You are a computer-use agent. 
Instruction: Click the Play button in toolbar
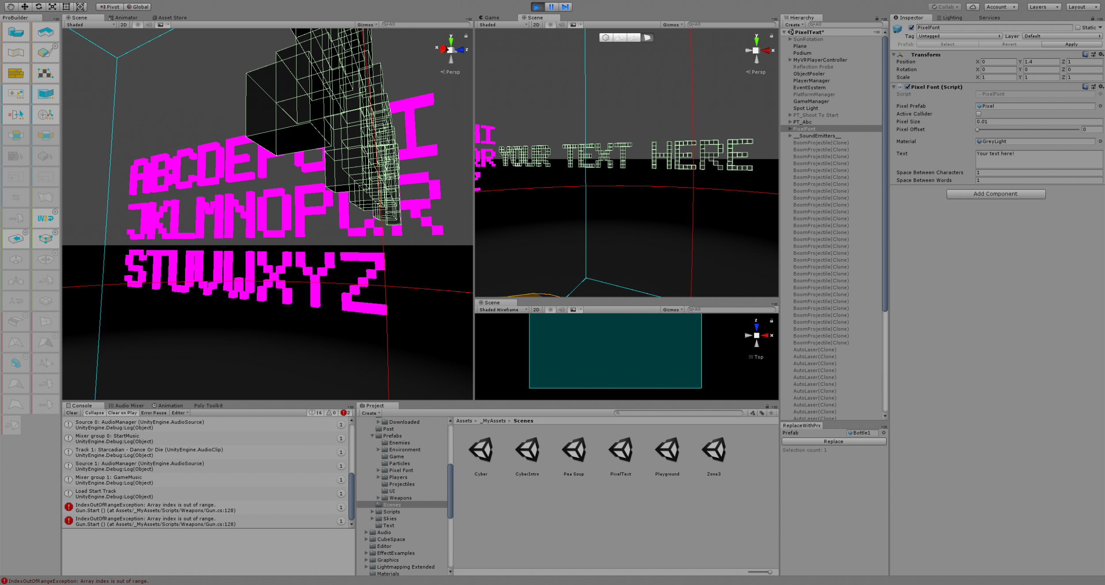(537, 7)
